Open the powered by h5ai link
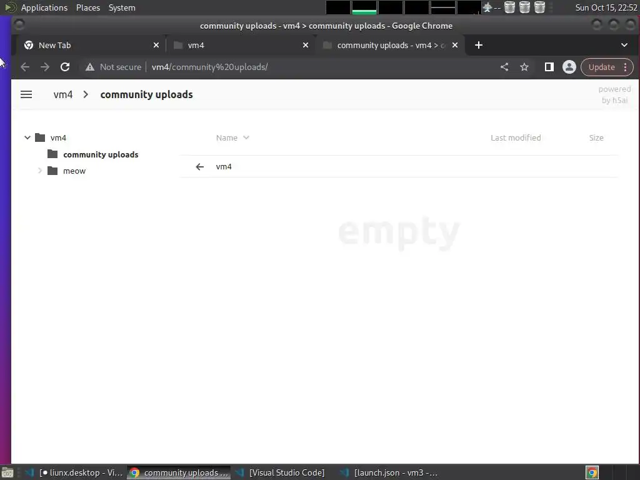 614,94
